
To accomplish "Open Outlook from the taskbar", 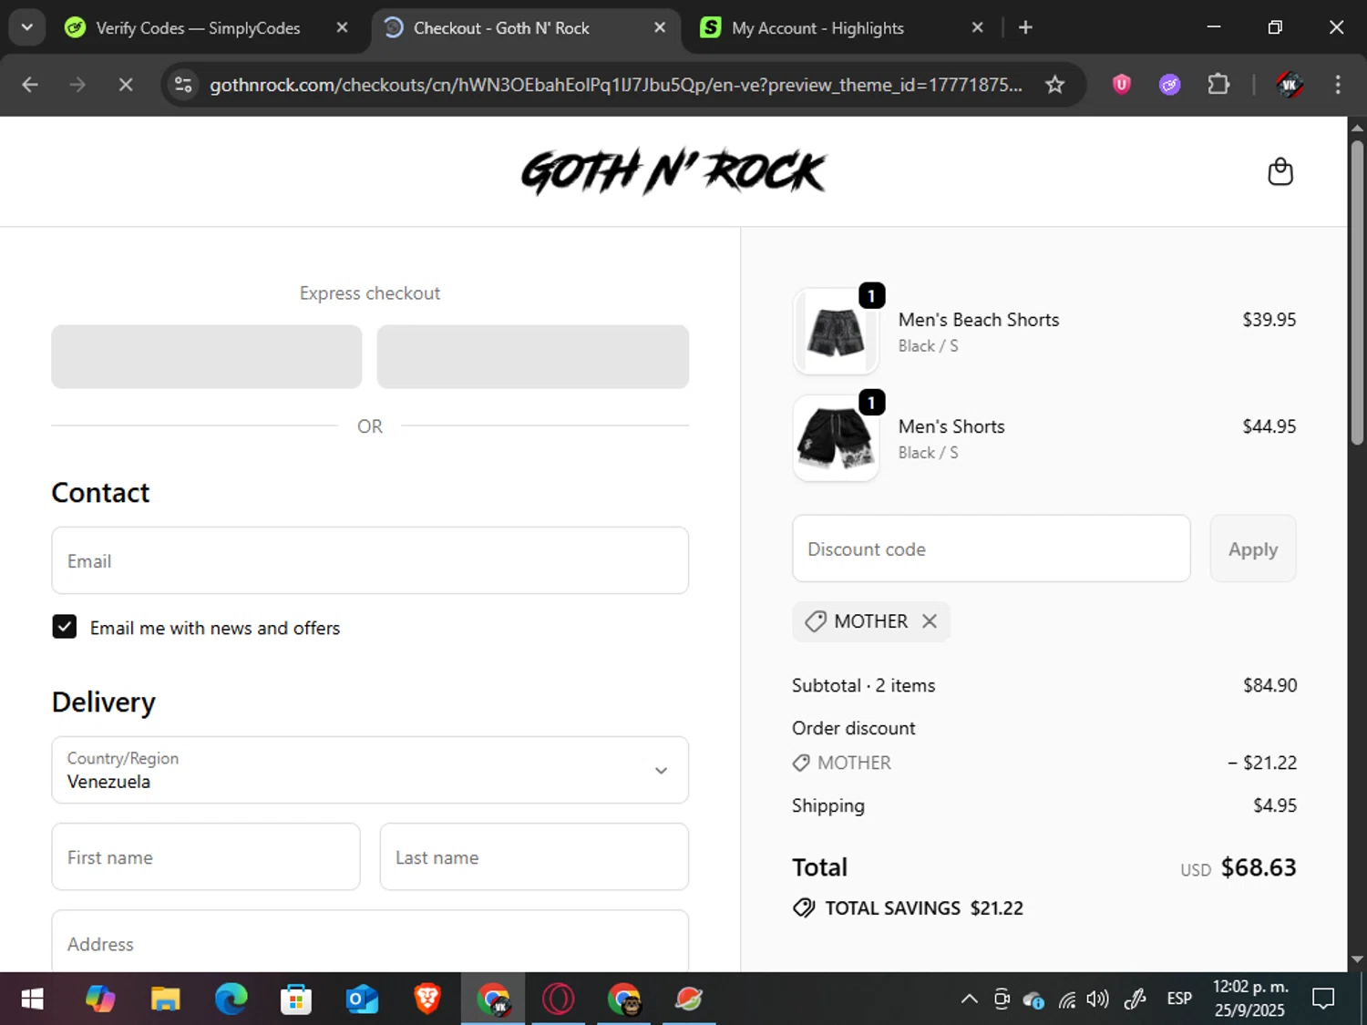I will (x=362, y=999).
